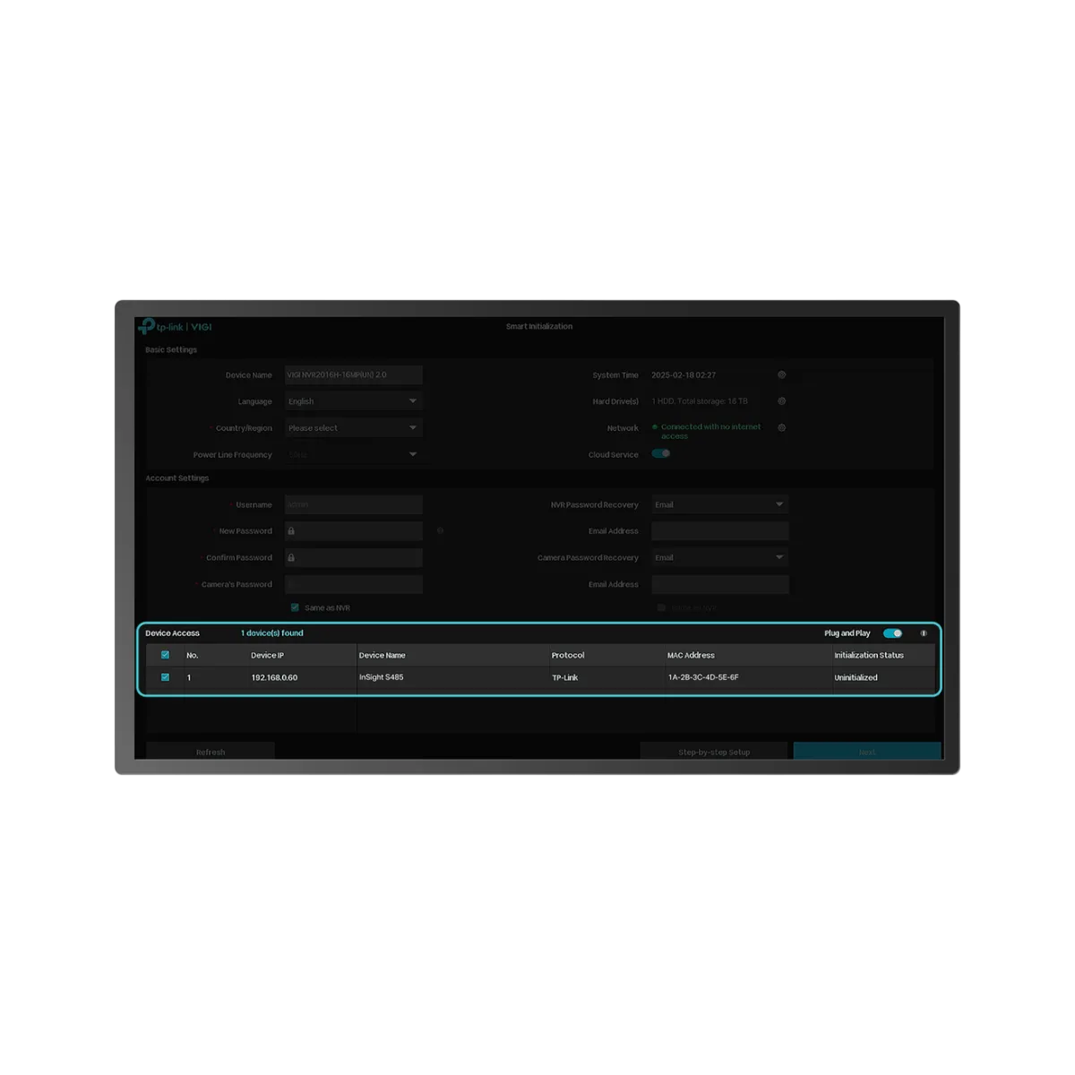Click system time 2025-02-18 02:27
Viewport: 1075px width, 1075px height.
pyautogui.click(x=684, y=375)
